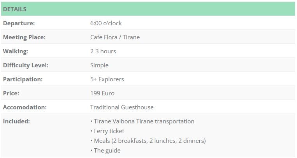Click Cafe Flora / Tirane text
The width and height of the screenshot is (297, 158).
[x=115, y=37]
